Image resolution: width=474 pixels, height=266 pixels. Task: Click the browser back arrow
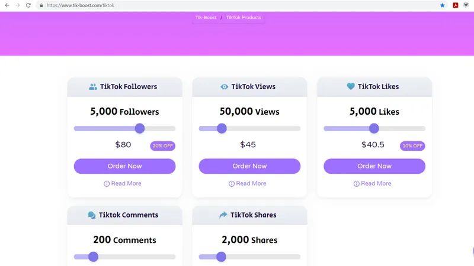[7, 5]
